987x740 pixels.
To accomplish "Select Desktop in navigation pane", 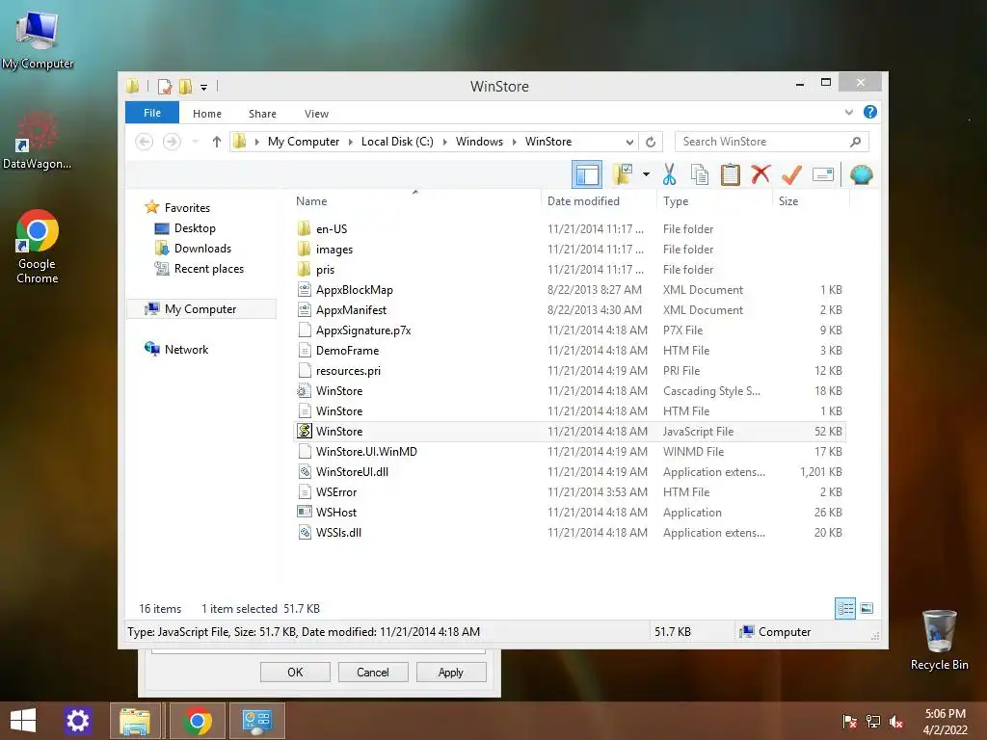I will click(195, 227).
